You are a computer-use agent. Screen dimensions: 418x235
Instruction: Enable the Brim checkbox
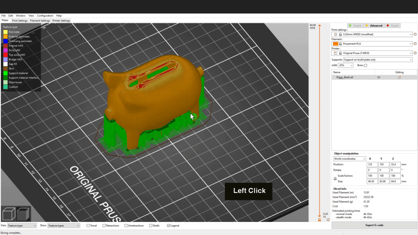(x=365, y=65)
